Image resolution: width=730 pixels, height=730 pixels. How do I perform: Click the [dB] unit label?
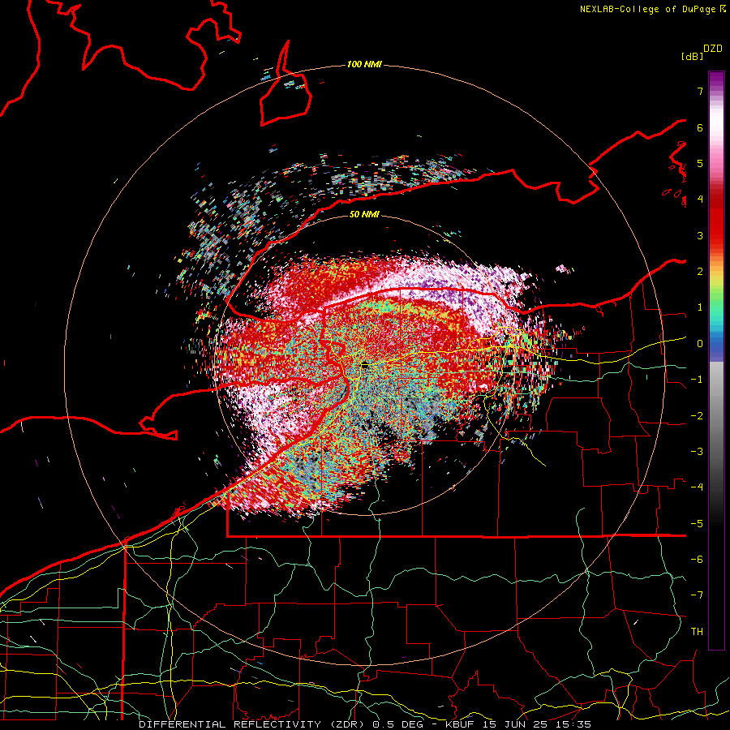coord(692,56)
